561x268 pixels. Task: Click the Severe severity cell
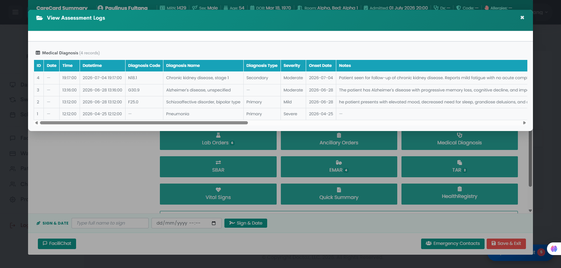pyautogui.click(x=293, y=114)
